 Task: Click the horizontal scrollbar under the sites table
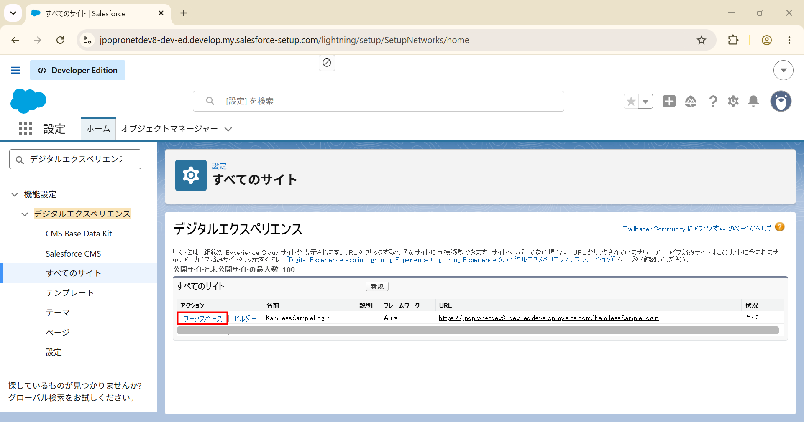478,330
